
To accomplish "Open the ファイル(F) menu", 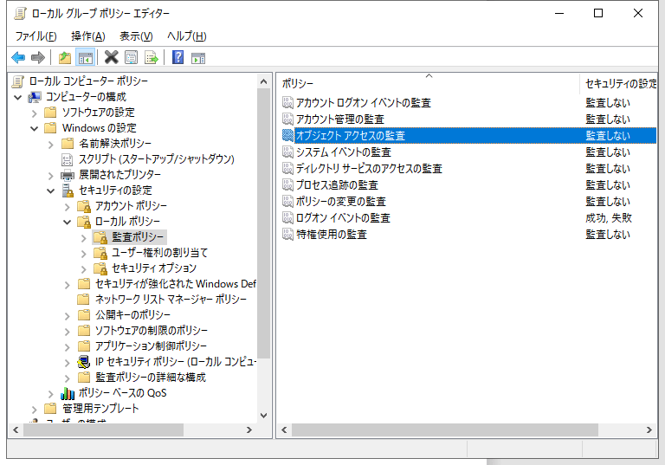I will pos(36,36).
